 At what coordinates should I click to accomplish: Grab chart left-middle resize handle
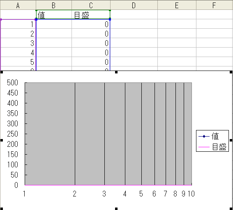pos(2,140)
